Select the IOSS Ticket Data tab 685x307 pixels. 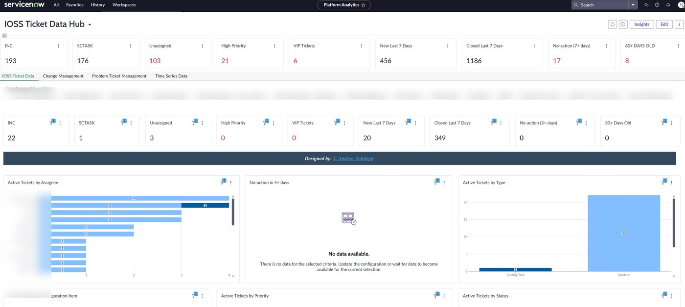pyautogui.click(x=19, y=76)
